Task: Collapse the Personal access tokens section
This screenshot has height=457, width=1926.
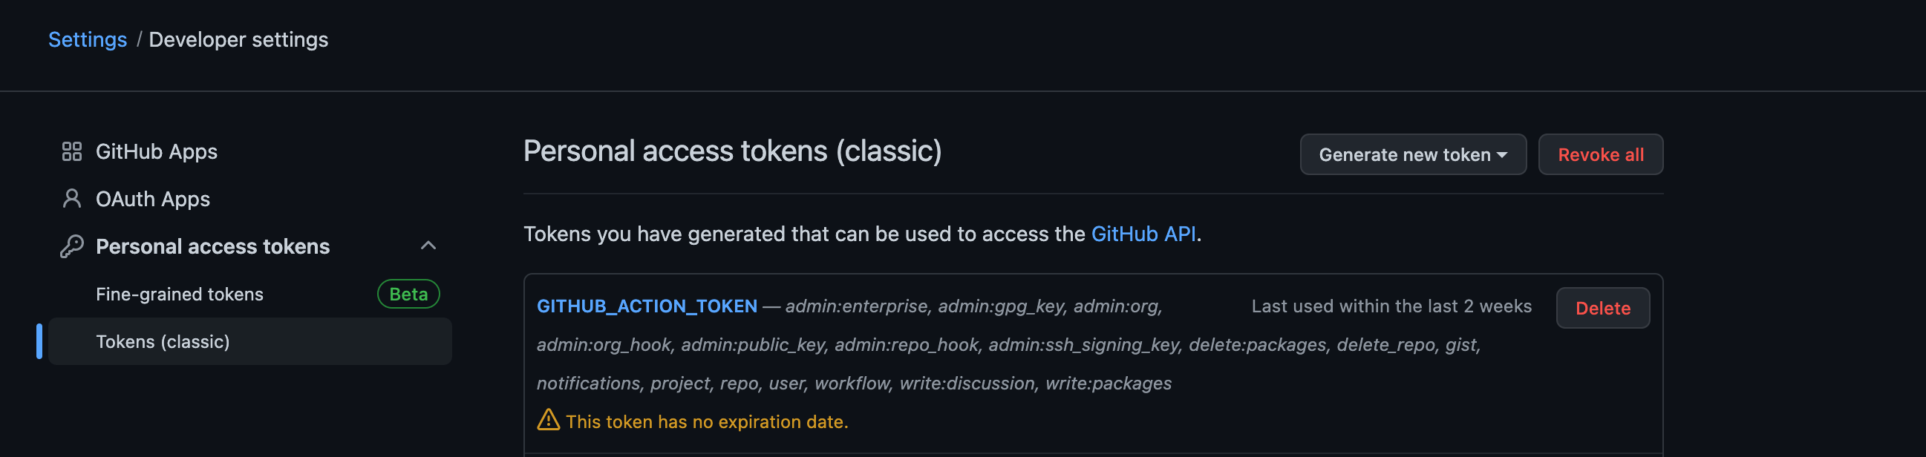Action: coord(428,246)
